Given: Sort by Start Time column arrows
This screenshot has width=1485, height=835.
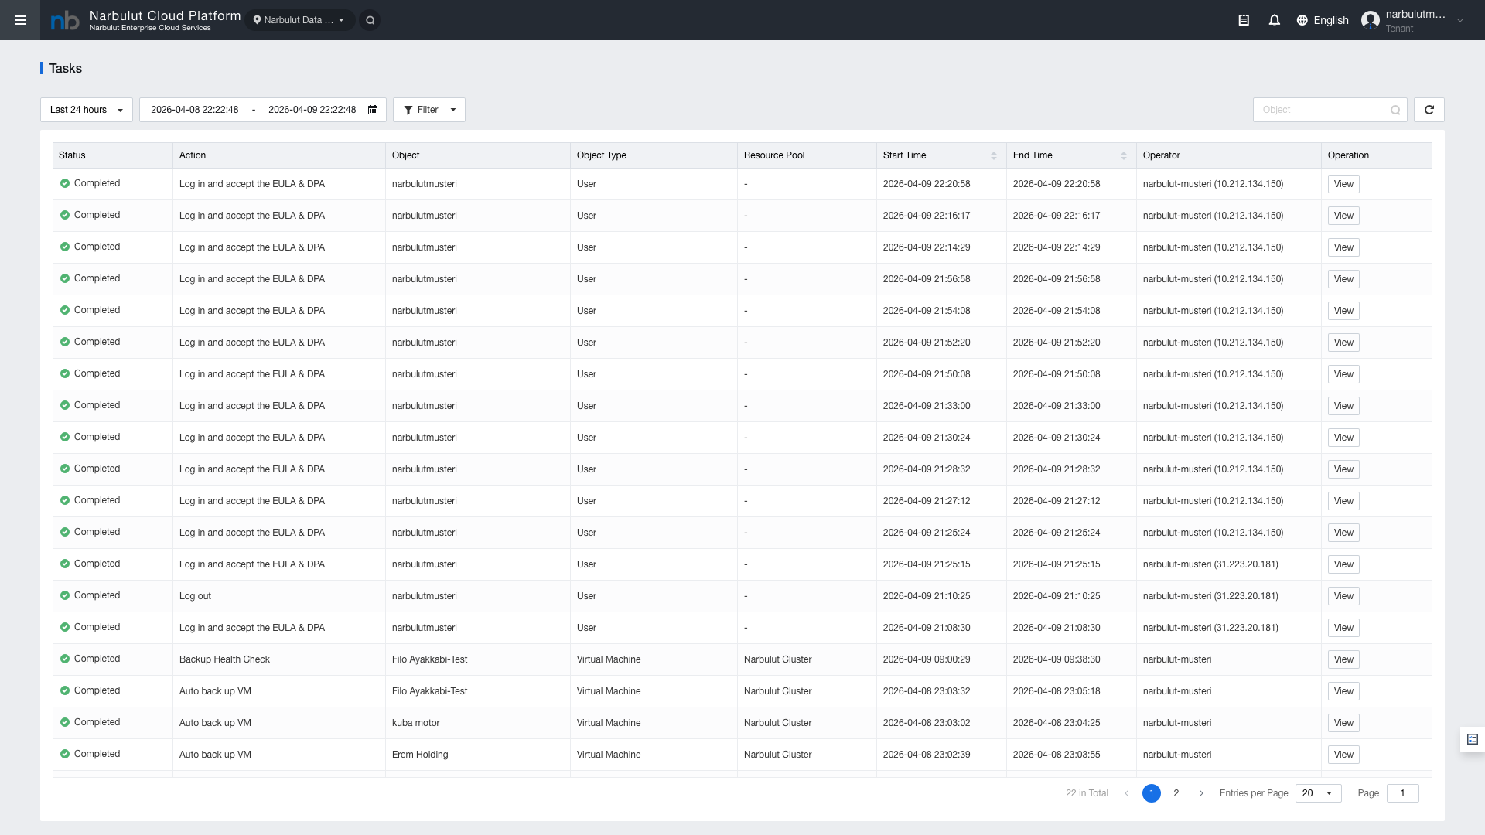Looking at the screenshot, I should pos(994,155).
